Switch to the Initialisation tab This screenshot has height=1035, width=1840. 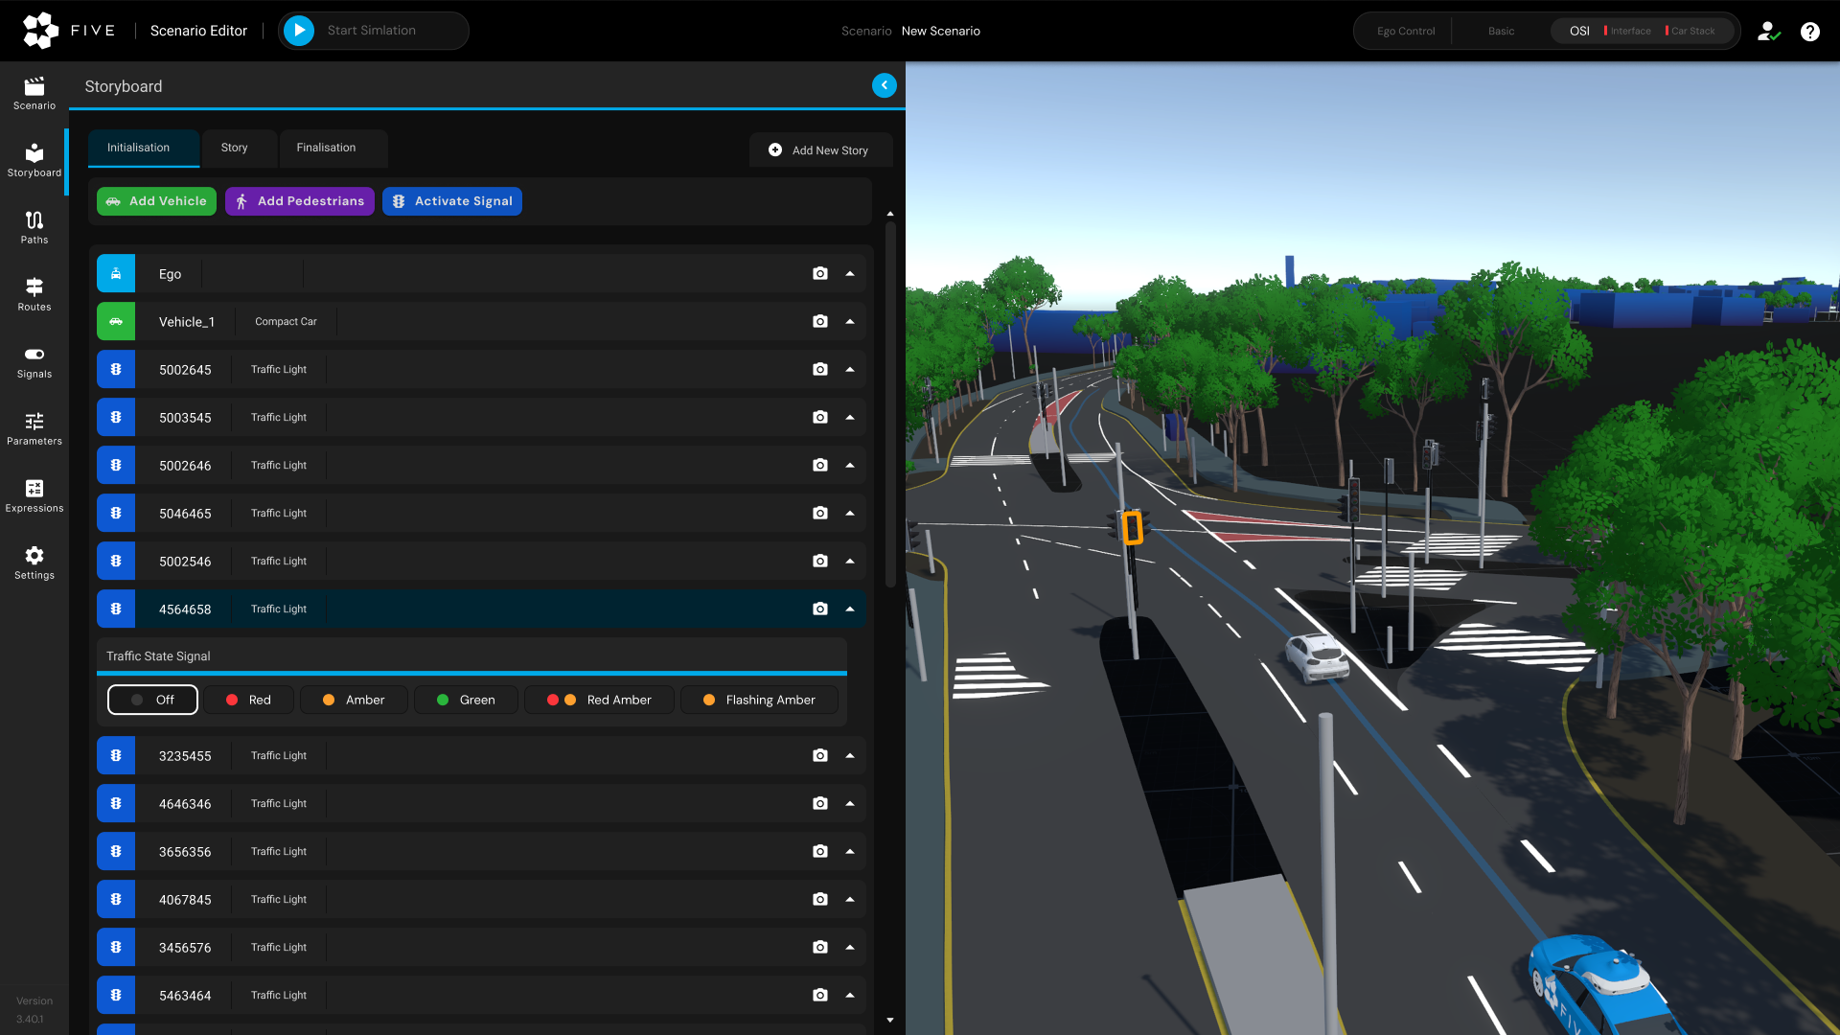click(x=144, y=148)
